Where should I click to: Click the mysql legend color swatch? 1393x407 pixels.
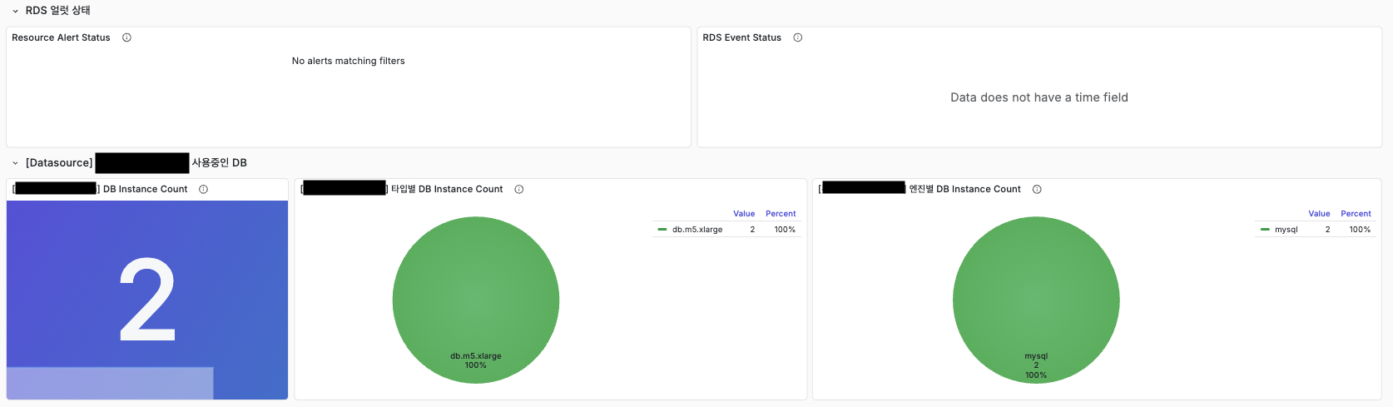[1265, 230]
